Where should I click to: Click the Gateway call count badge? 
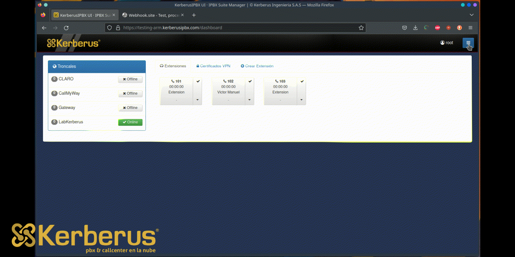point(54,108)
